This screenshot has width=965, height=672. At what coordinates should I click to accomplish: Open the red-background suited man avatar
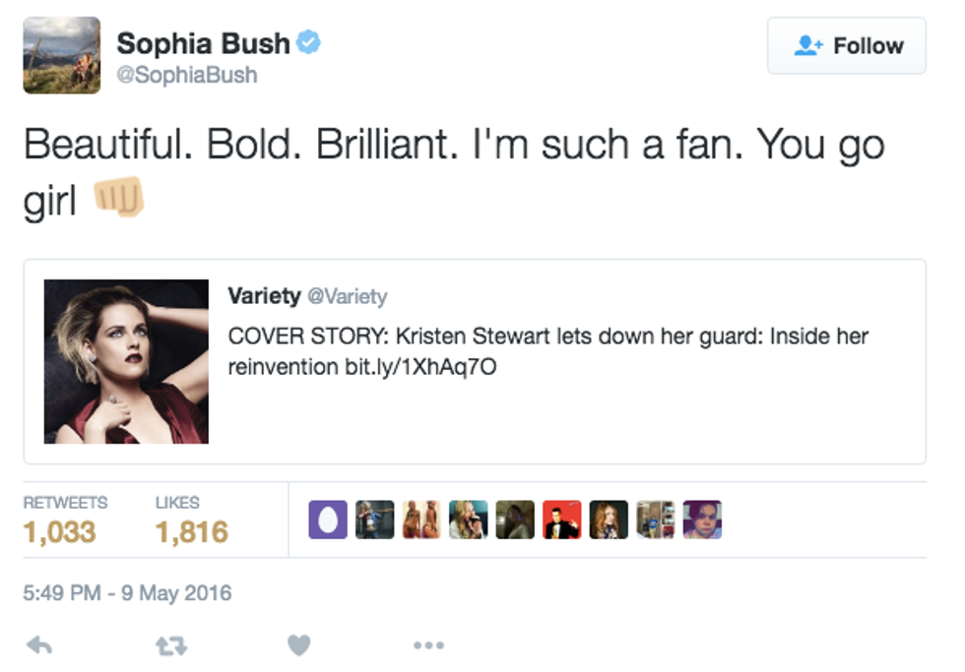point(561,519)
